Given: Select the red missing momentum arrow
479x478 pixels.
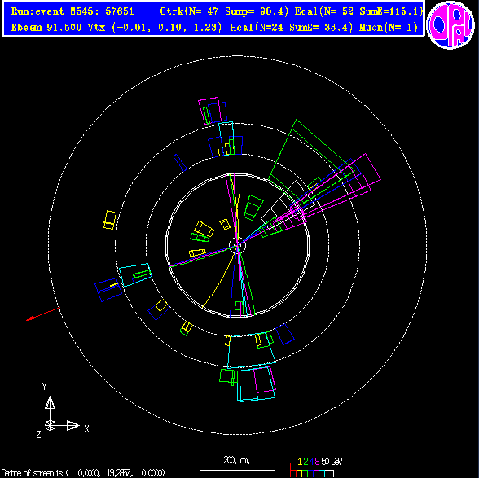Looking at the screenshot, I should tap(42, 314).
